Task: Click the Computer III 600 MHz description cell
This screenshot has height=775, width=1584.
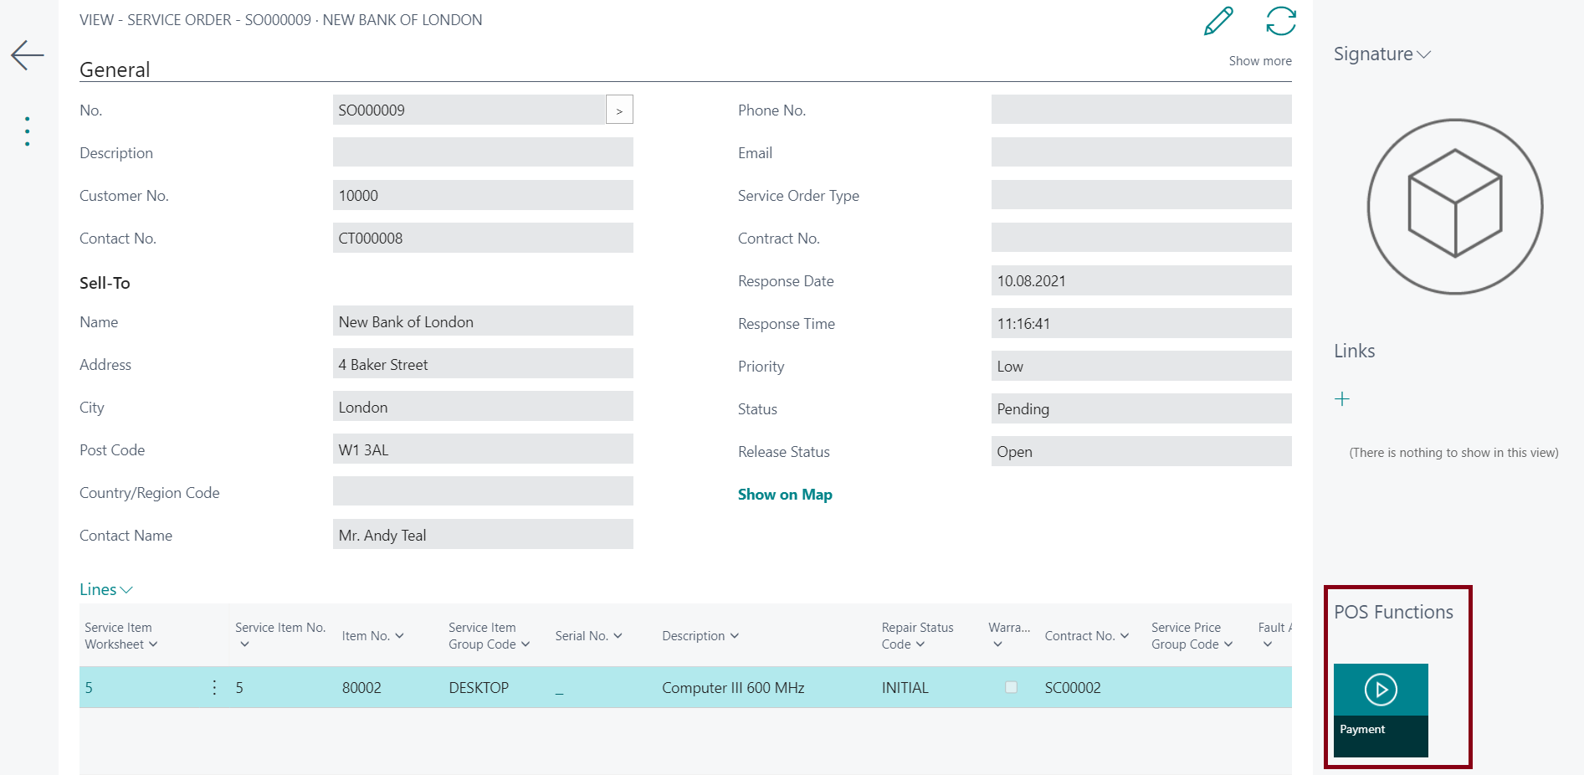Action: (733, 688)
